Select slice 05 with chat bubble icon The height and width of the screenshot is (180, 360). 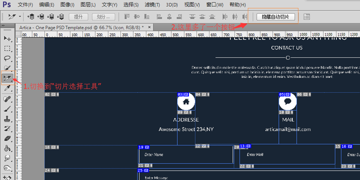pos(288,101)
